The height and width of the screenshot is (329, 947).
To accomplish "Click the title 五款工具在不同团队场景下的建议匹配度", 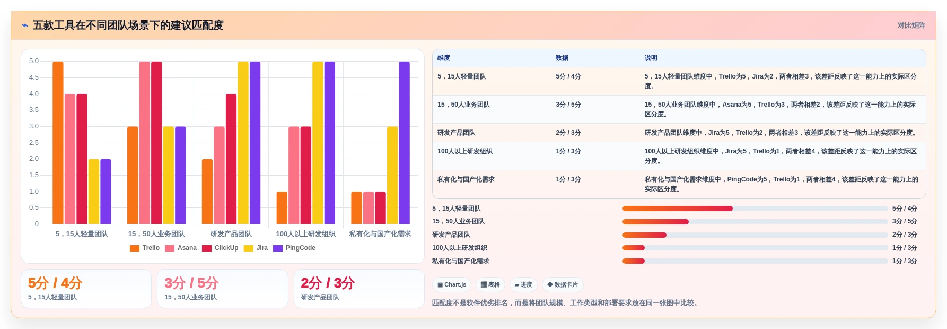I will (x=128, y=25).
